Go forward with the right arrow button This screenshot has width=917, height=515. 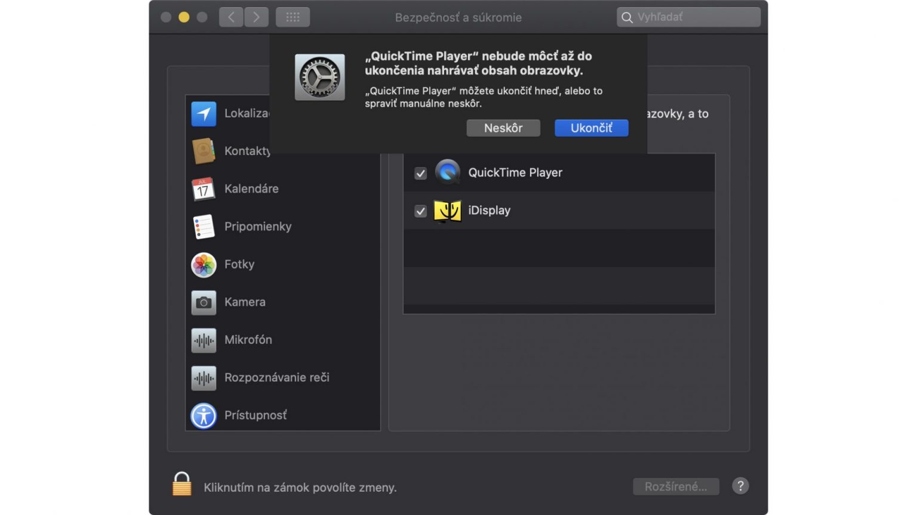pyautogui.click(x=256, y=17)
